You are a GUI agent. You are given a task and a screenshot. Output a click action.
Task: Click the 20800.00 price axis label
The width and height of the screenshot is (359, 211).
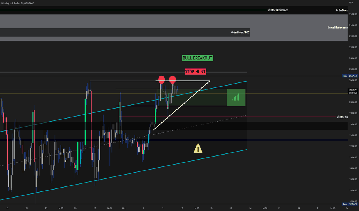coord(353,58)
